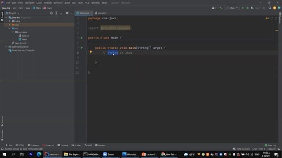This screenshot has height=158, width=282.
Task: Stop the running process square button
Action: pos(264,8)
